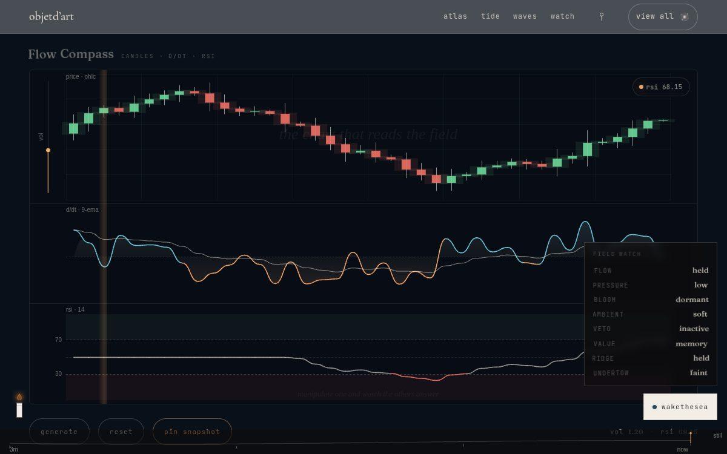Select the UNDERTOW faint row
The width and height of the screenshot is (727, 454).
651,373
